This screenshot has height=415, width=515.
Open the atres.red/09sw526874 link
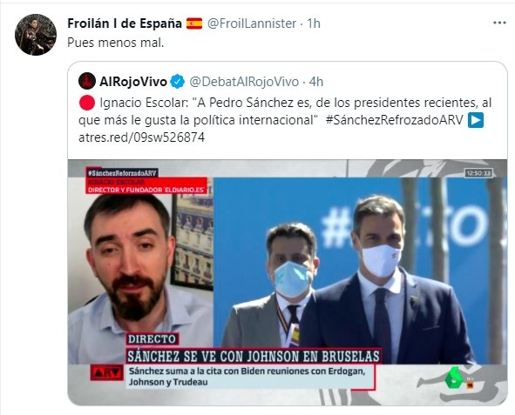pos(141,137)
